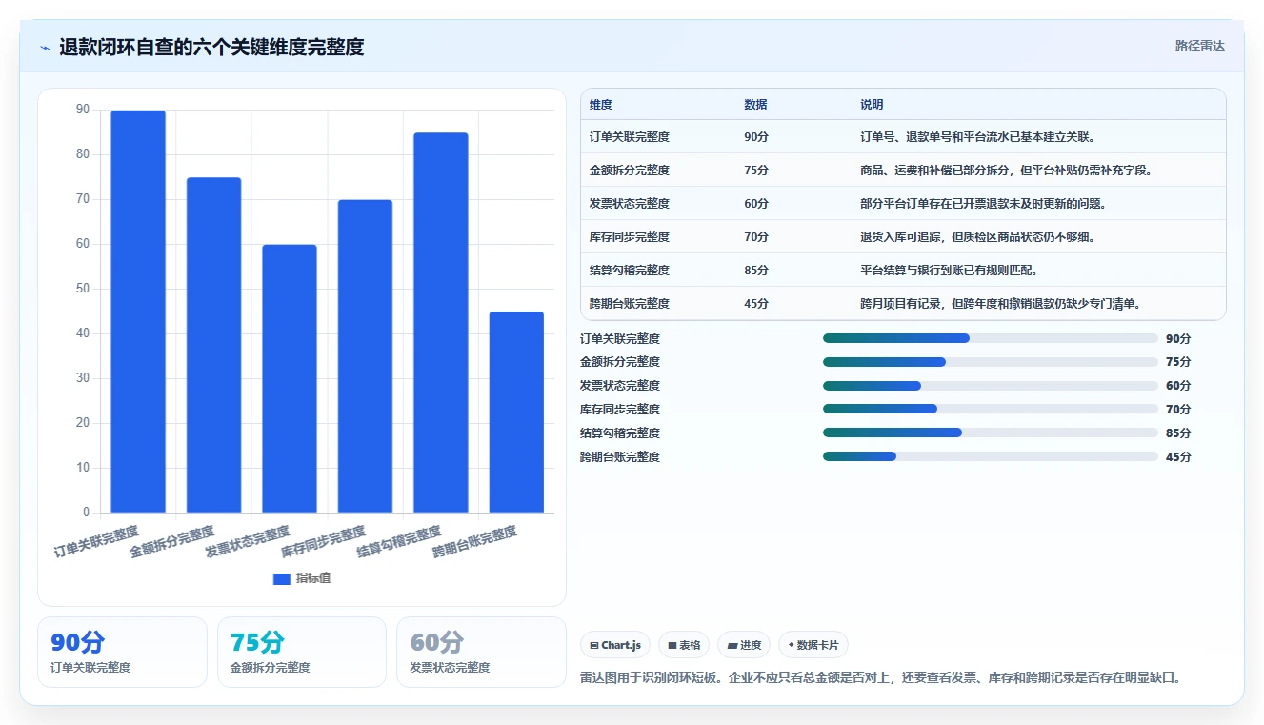Image resolution: width=1264 pixels, height=725 pixels.
Task: Click the 结算勾稽完整度 bar in chart
Action: pyautogui.click(x=441, y=323)
